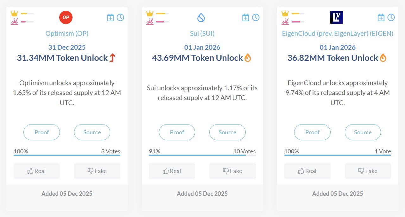Vote Real on Optimism unlock
The height and width of the screenshot is (217, 405).
[37, 171]
